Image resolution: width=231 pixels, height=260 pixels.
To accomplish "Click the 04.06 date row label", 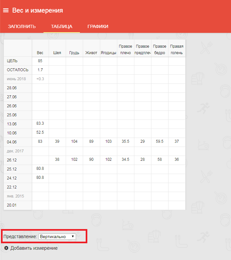I will 12,142.
